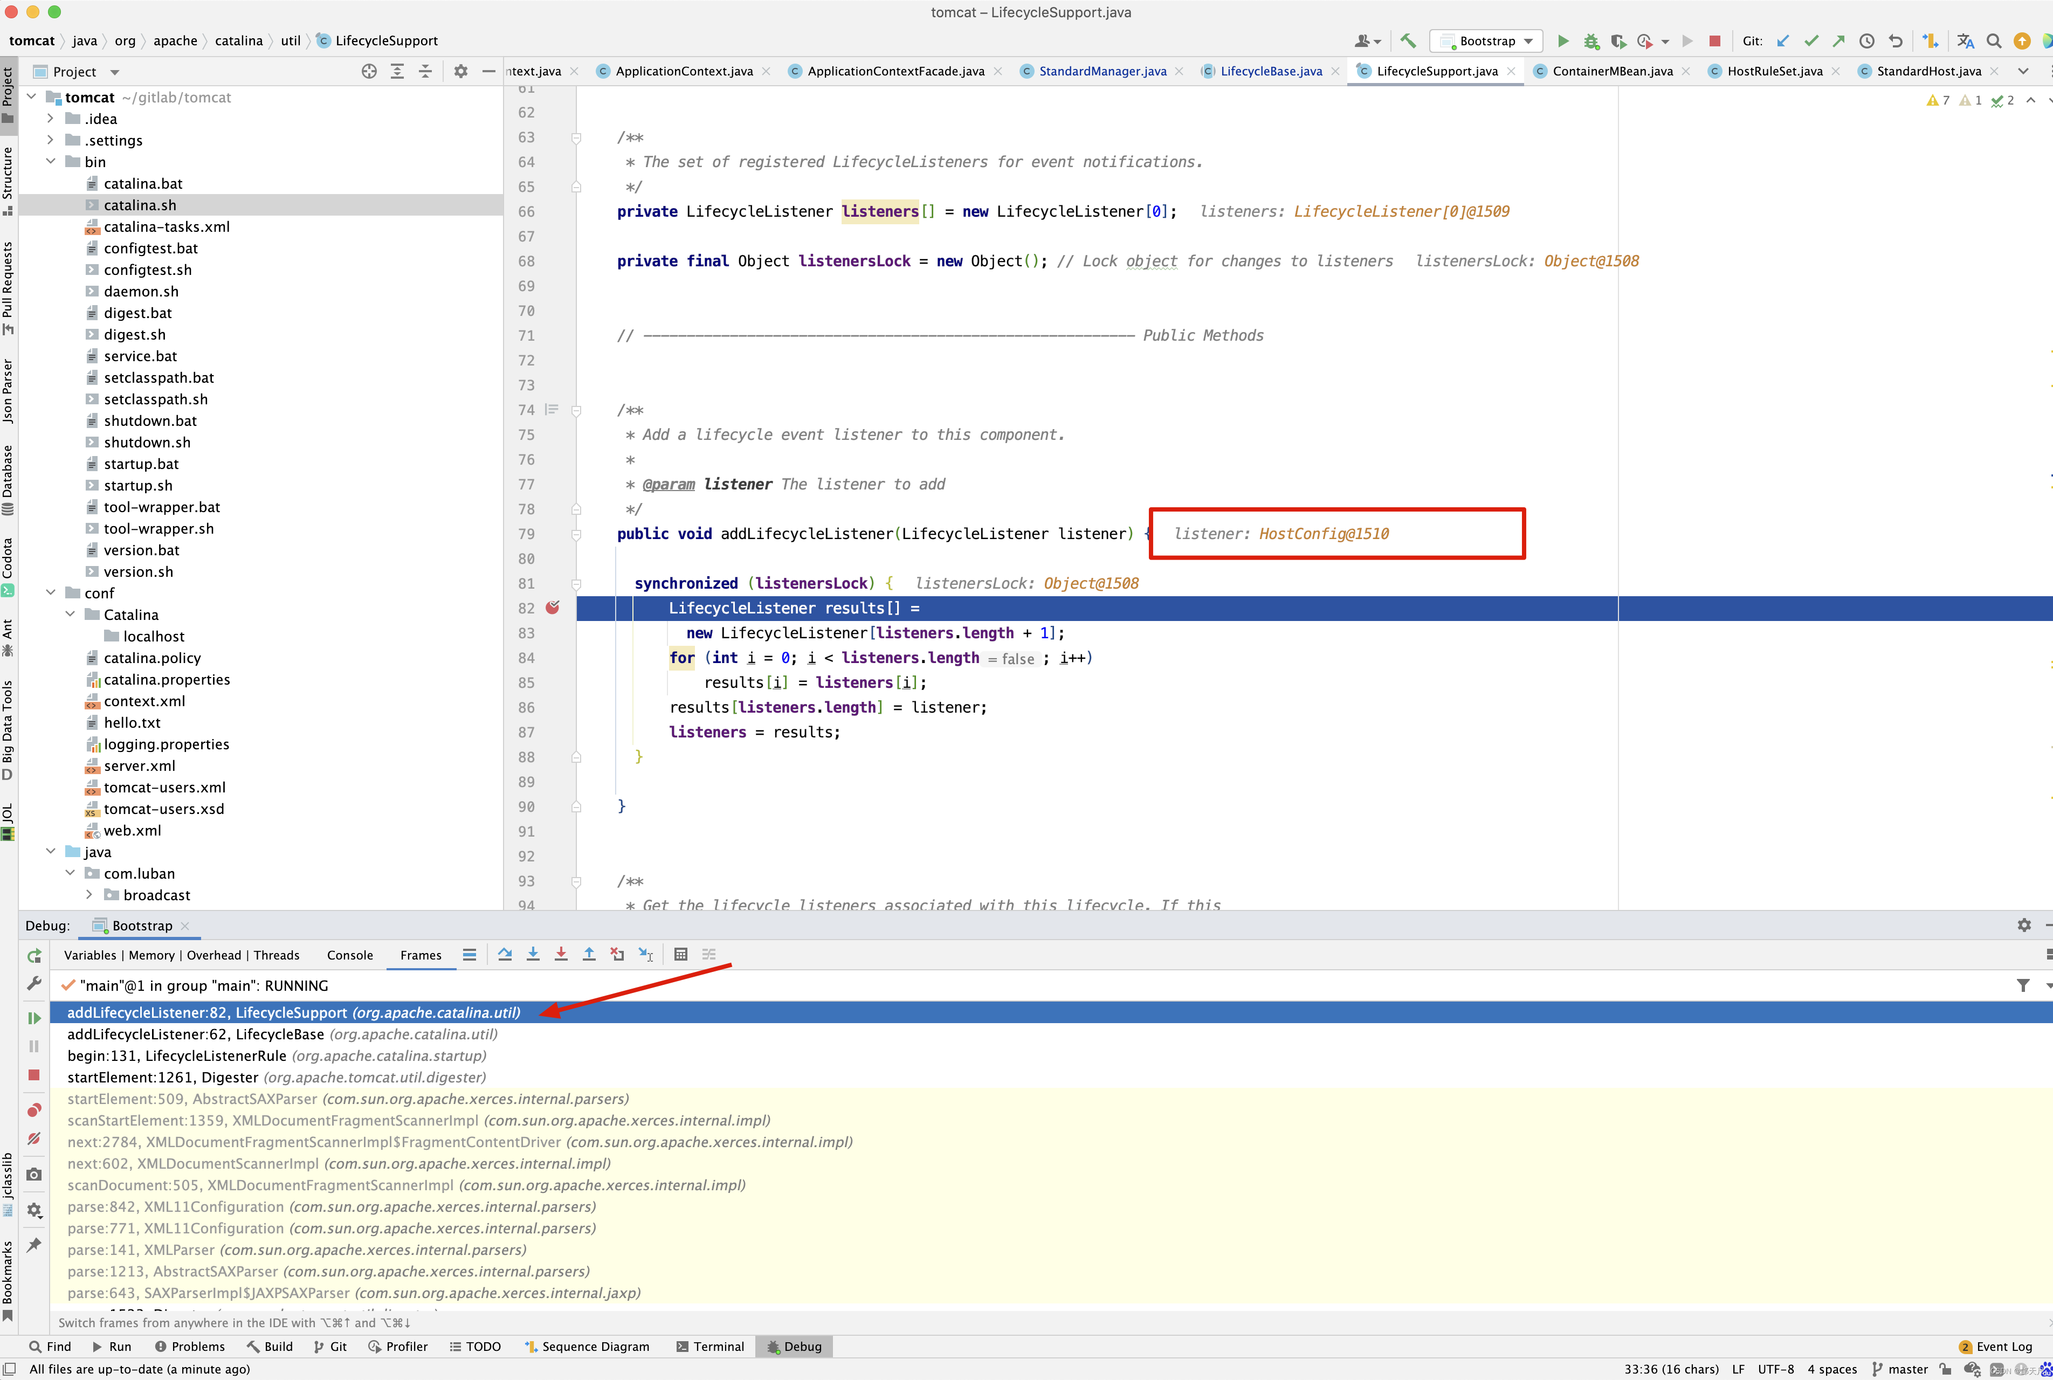
Task: Toggle frames filter funnel icon
Action: 2023,986
